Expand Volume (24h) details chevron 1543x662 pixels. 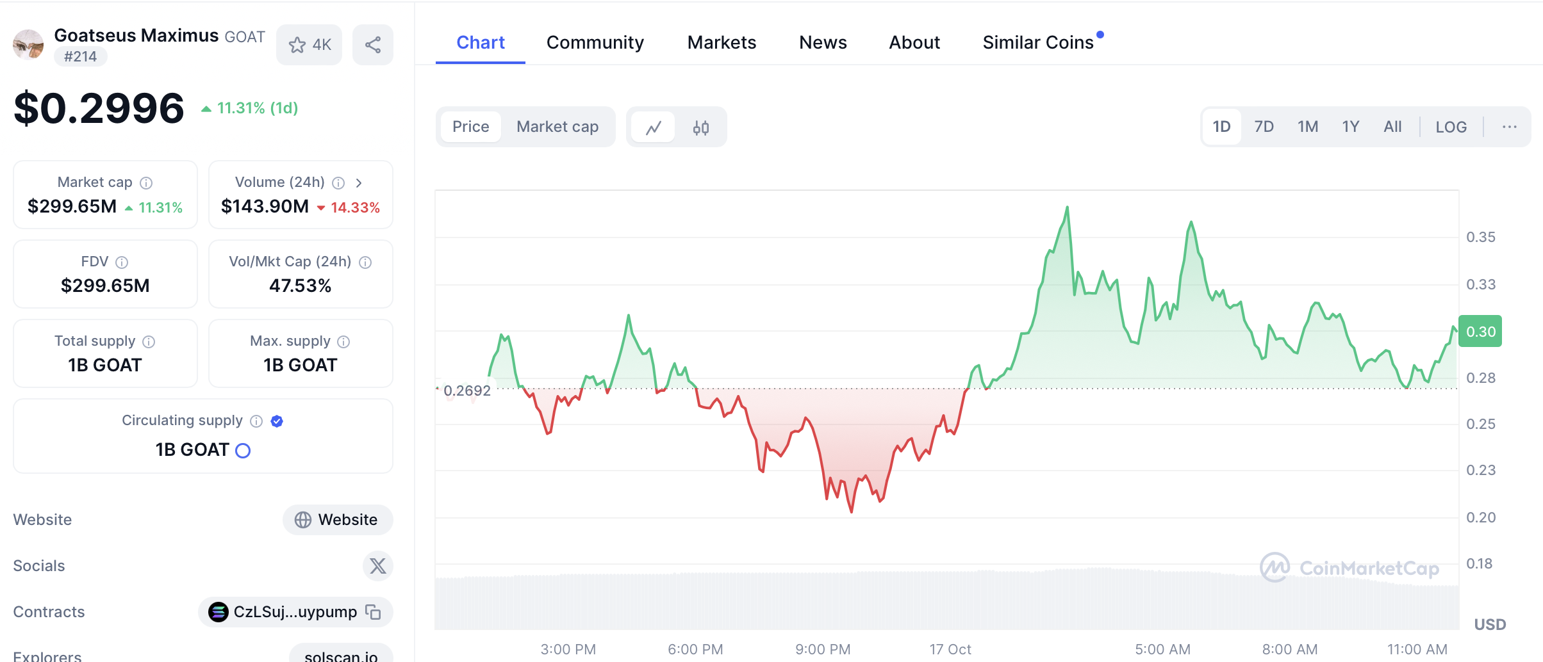pyautogui.click(x=359, y=183)
